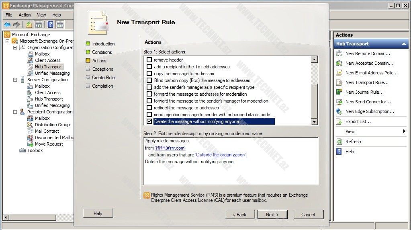This screenshot has height=230, width=411.
Task: Click the actions list scroll up arrow
Action: [x=315, y=60]
